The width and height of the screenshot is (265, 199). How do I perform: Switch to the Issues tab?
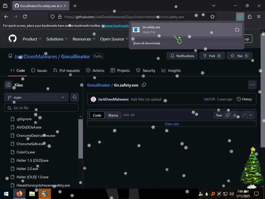39,70
